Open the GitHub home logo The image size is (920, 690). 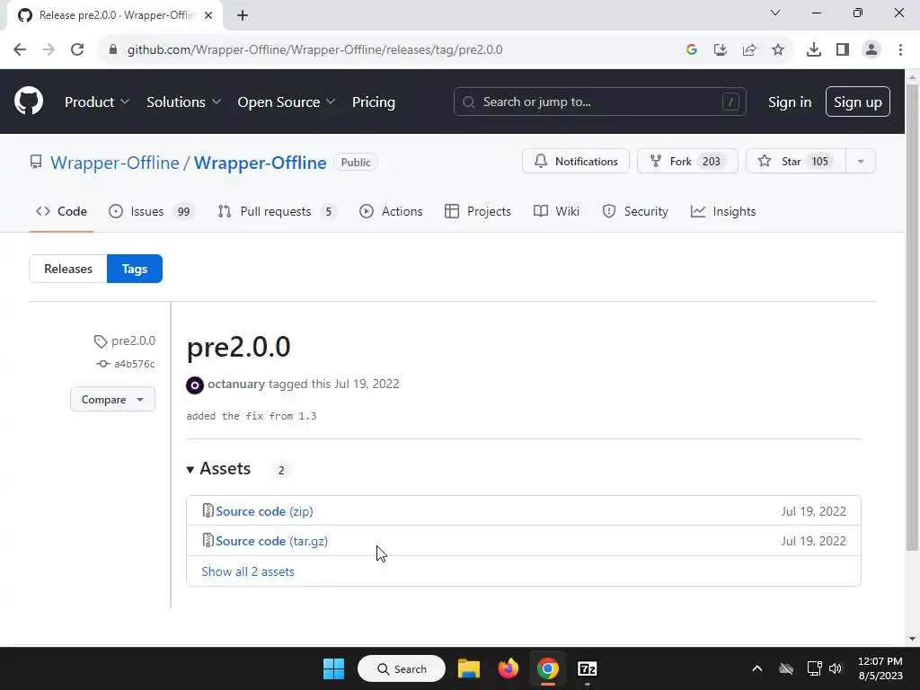28,101
